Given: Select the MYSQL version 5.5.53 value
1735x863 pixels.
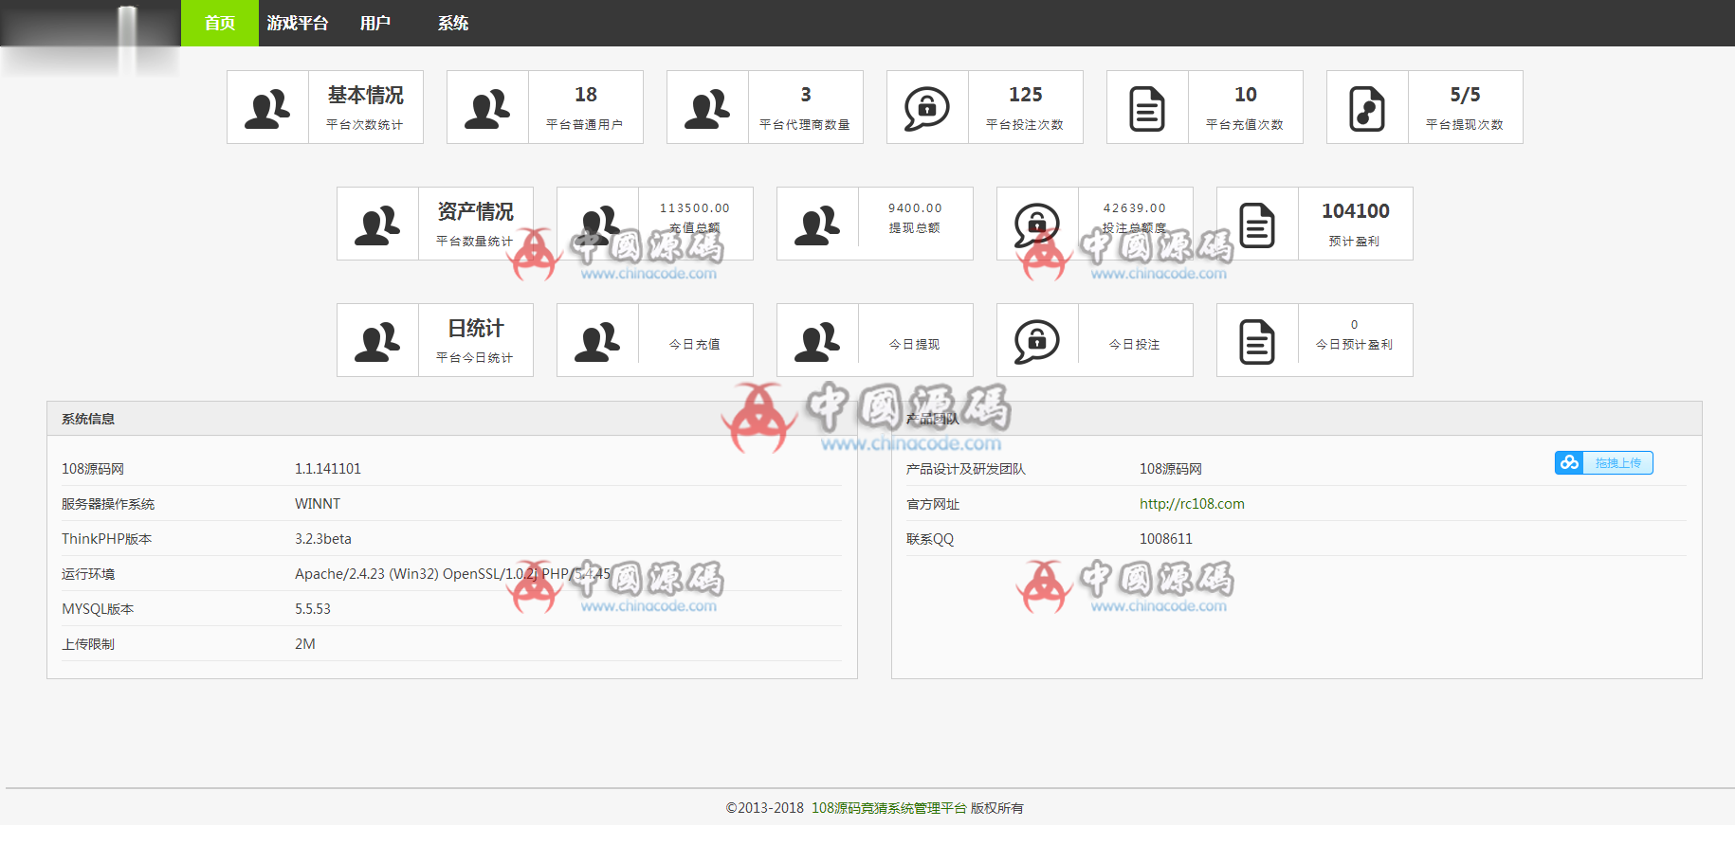Looking at the screenshot, I should coord(313,609).
